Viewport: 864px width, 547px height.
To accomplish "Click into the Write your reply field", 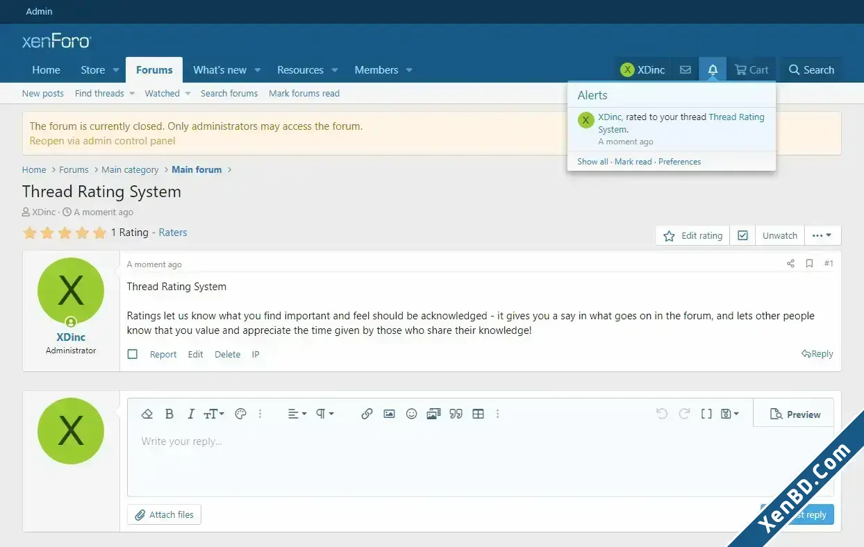I will (x=481, y=462).
